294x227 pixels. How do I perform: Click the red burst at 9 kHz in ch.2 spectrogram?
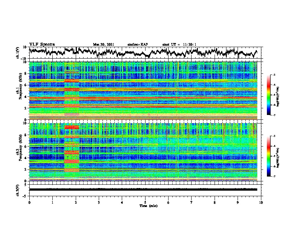coord(72,127)
